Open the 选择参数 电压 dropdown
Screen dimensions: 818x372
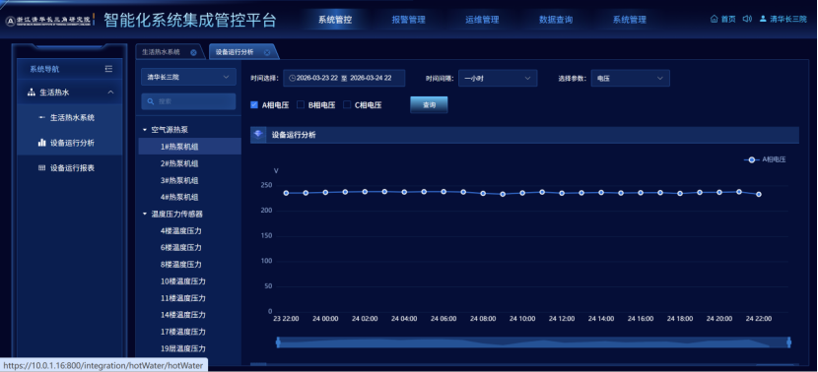click(630, 78)
